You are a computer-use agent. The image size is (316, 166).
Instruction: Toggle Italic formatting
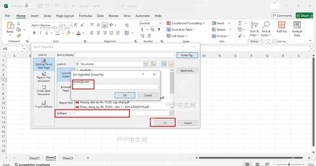pos(41,33)
